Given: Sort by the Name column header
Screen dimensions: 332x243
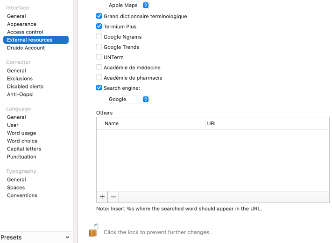Looking at the screenshot, I should [112, 123].
